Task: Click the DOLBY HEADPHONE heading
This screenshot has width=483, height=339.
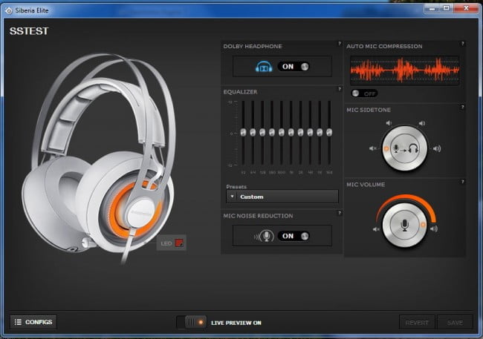Action: (x=253, y=47)
